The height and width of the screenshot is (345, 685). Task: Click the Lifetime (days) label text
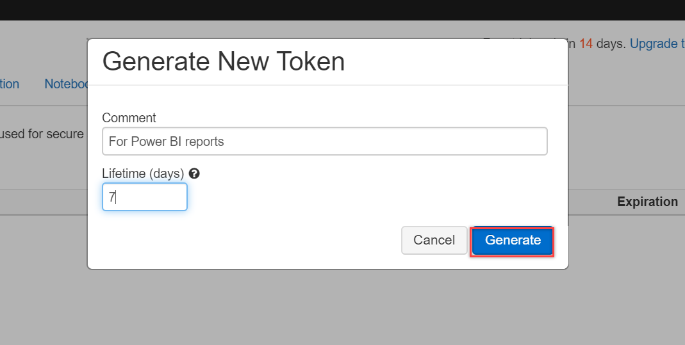[143, 173]
